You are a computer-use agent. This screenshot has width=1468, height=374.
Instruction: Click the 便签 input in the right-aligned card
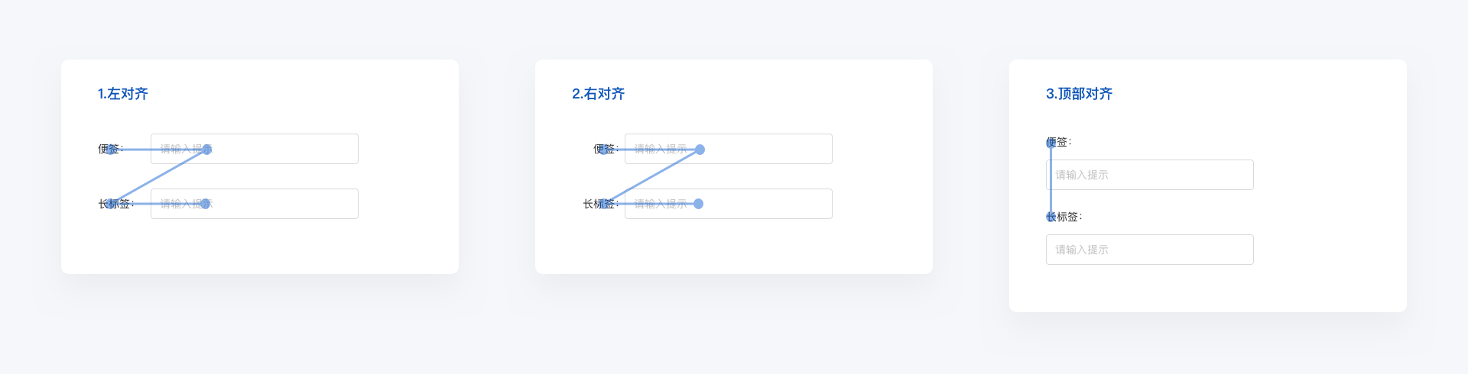(x=765, y=149)
